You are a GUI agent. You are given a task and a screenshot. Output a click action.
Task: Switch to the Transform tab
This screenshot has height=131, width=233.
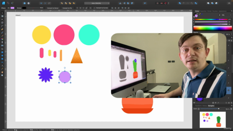pos(198,106)
